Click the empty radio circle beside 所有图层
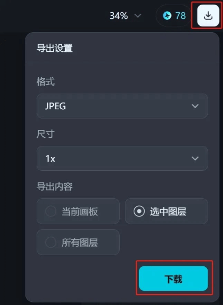The width and height of the screenshot is (223, 305). tap(50, 242)
